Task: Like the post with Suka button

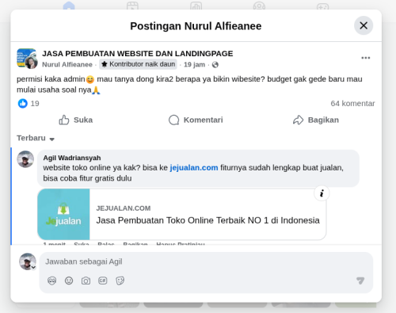Action: click(x=75, y=120)
